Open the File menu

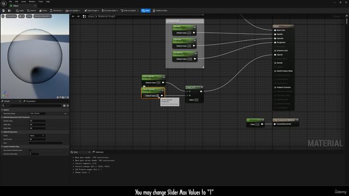(x=10, y=2)
